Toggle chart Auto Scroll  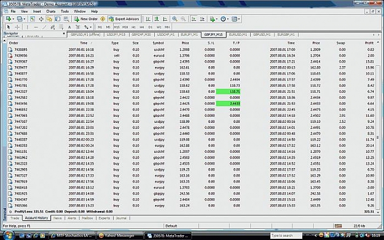[194, 19]
